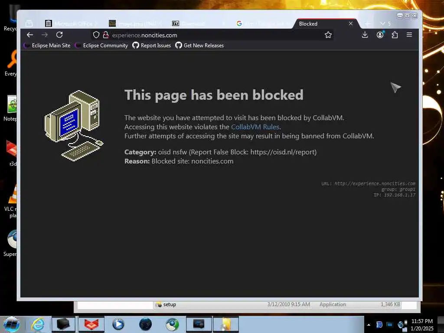Open the account profile icon

coord(380,35)
